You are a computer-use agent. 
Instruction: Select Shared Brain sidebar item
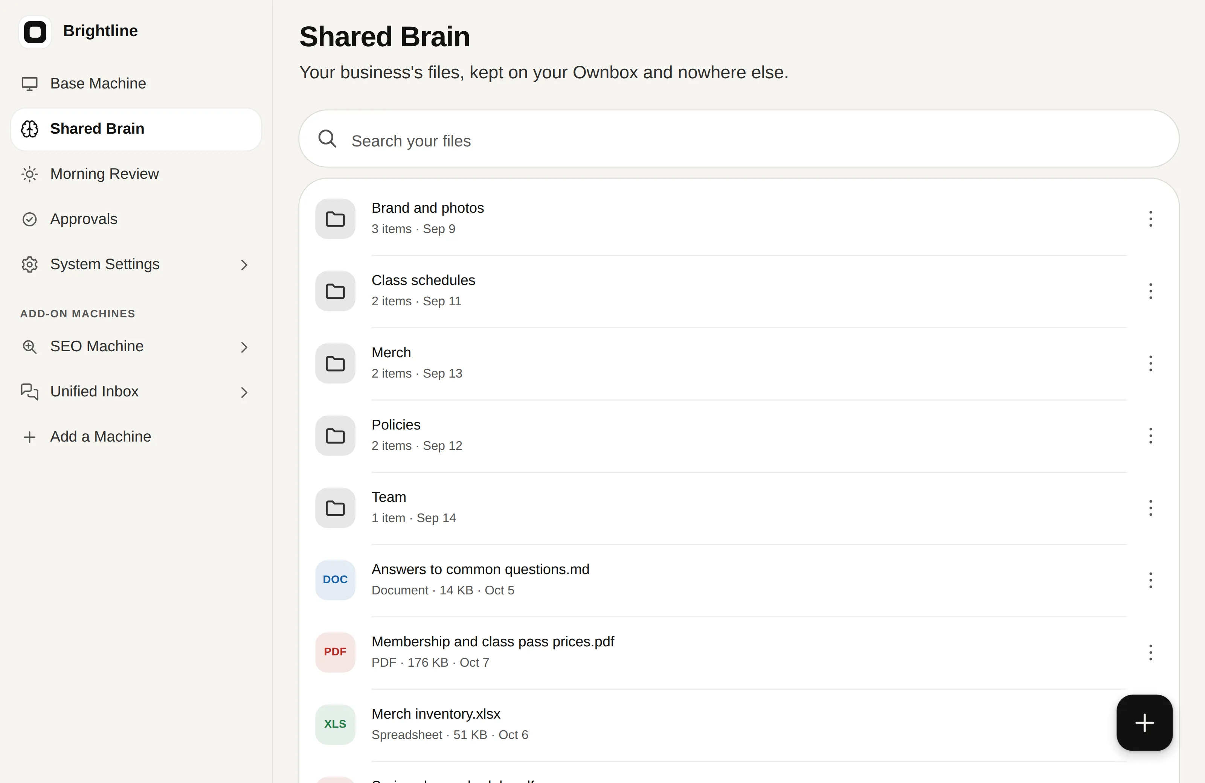pyautogui.click(x=136, y=129)
